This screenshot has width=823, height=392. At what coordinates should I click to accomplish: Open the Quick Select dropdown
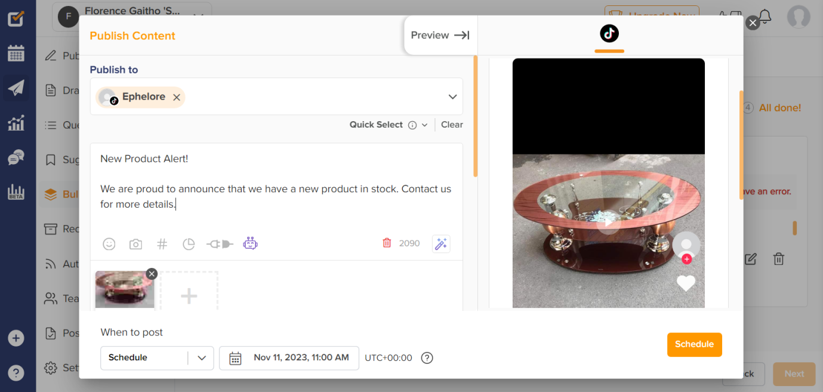click(425, 125)
